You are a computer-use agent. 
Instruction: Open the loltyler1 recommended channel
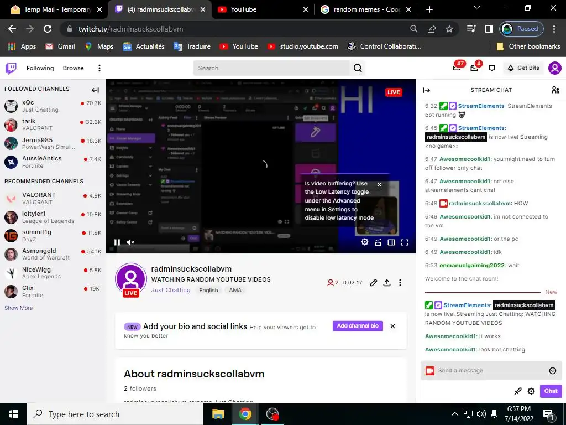pyautogui.click(x=53, y=217)
